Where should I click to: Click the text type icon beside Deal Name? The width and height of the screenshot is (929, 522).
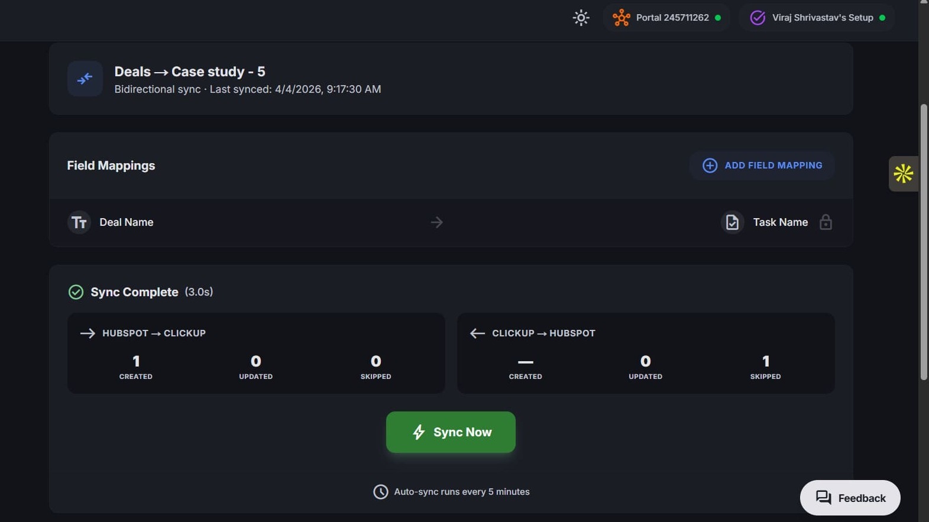coord(79,222)
